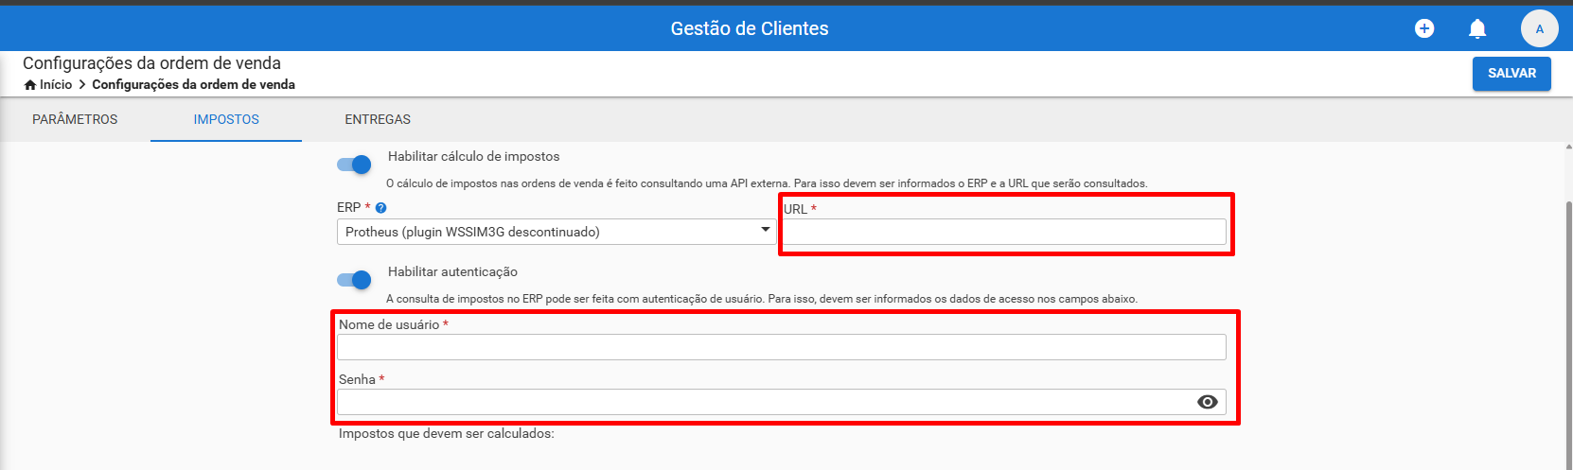The width and height of the screenshot is (1573, 470).
Task: Open the ERP dropdown selector
Action: pyautogui.click(x=557, y=232)
